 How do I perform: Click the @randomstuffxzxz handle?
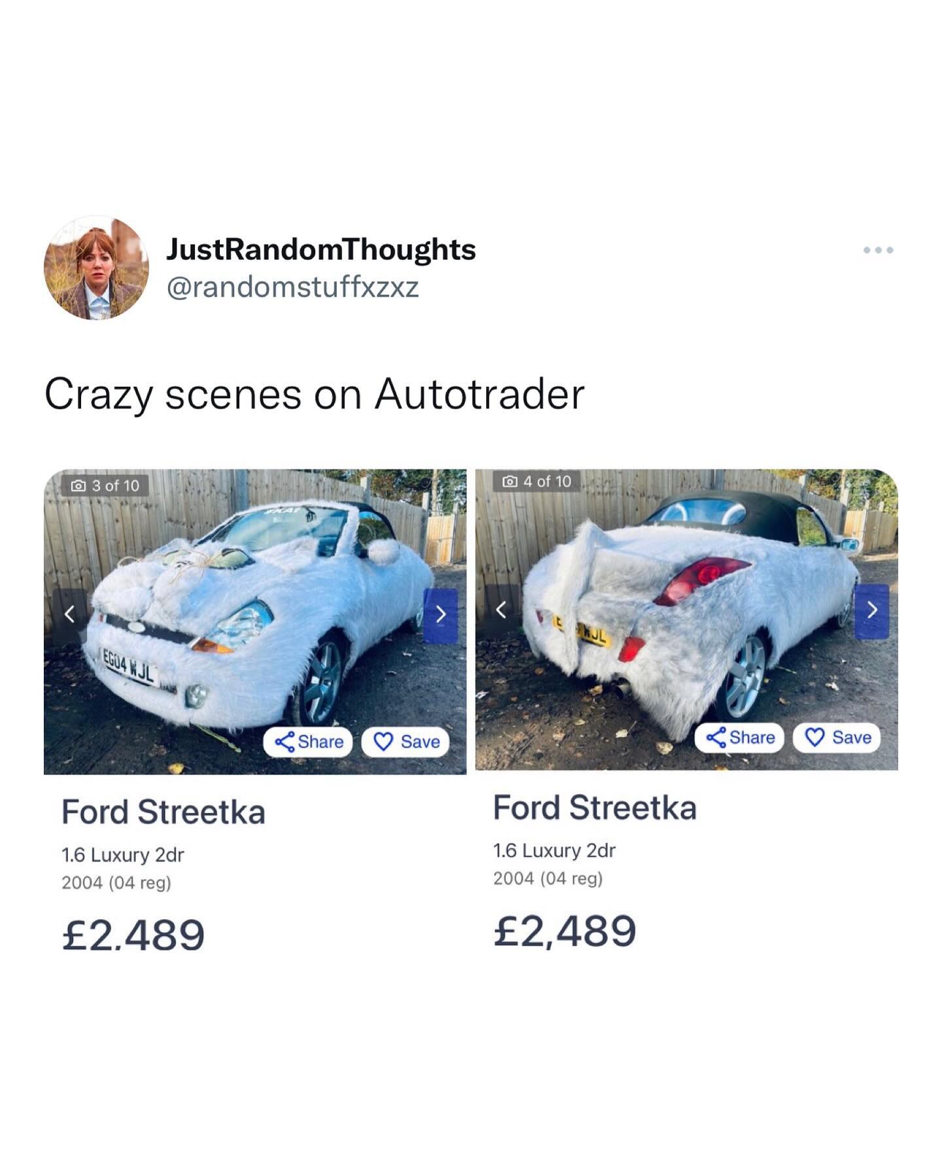click(x=292, y=287)
